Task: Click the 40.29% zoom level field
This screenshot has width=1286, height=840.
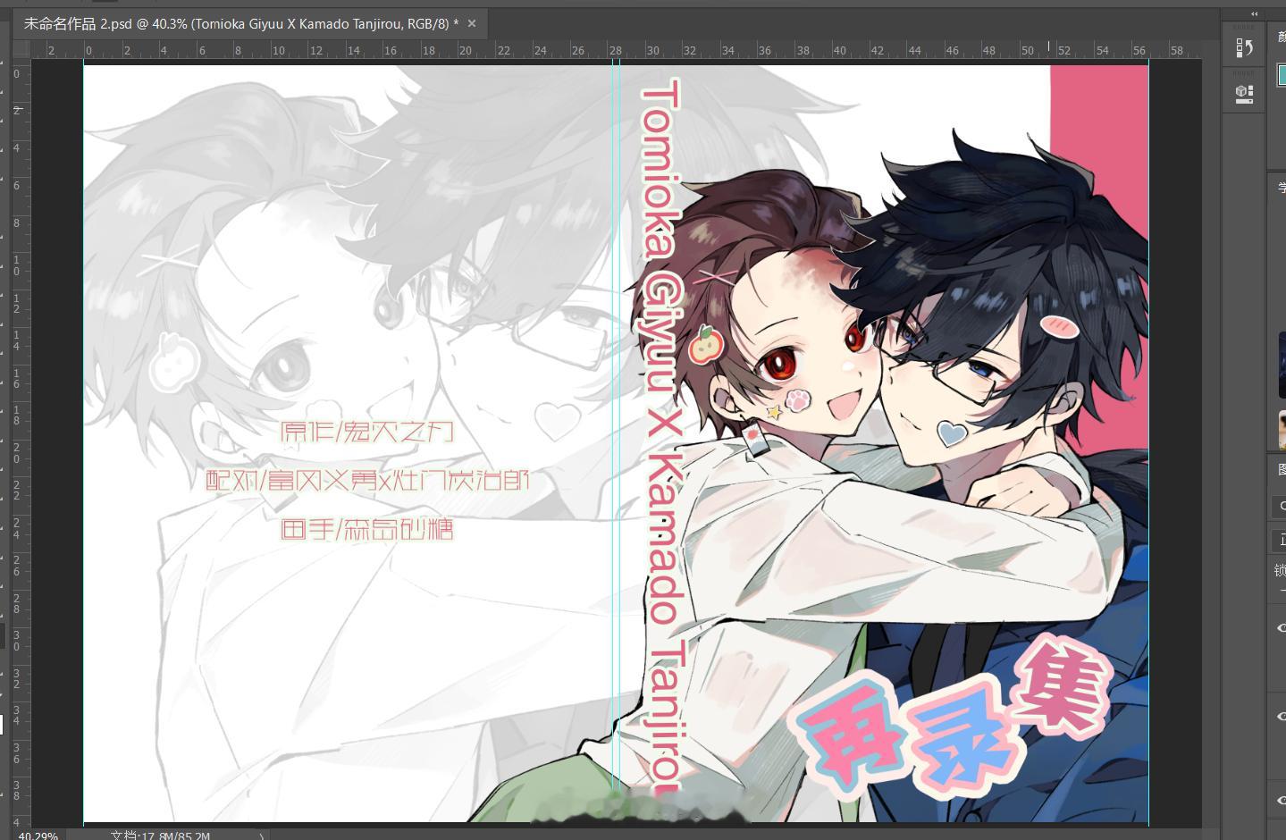Action: [x=38, y=836]
